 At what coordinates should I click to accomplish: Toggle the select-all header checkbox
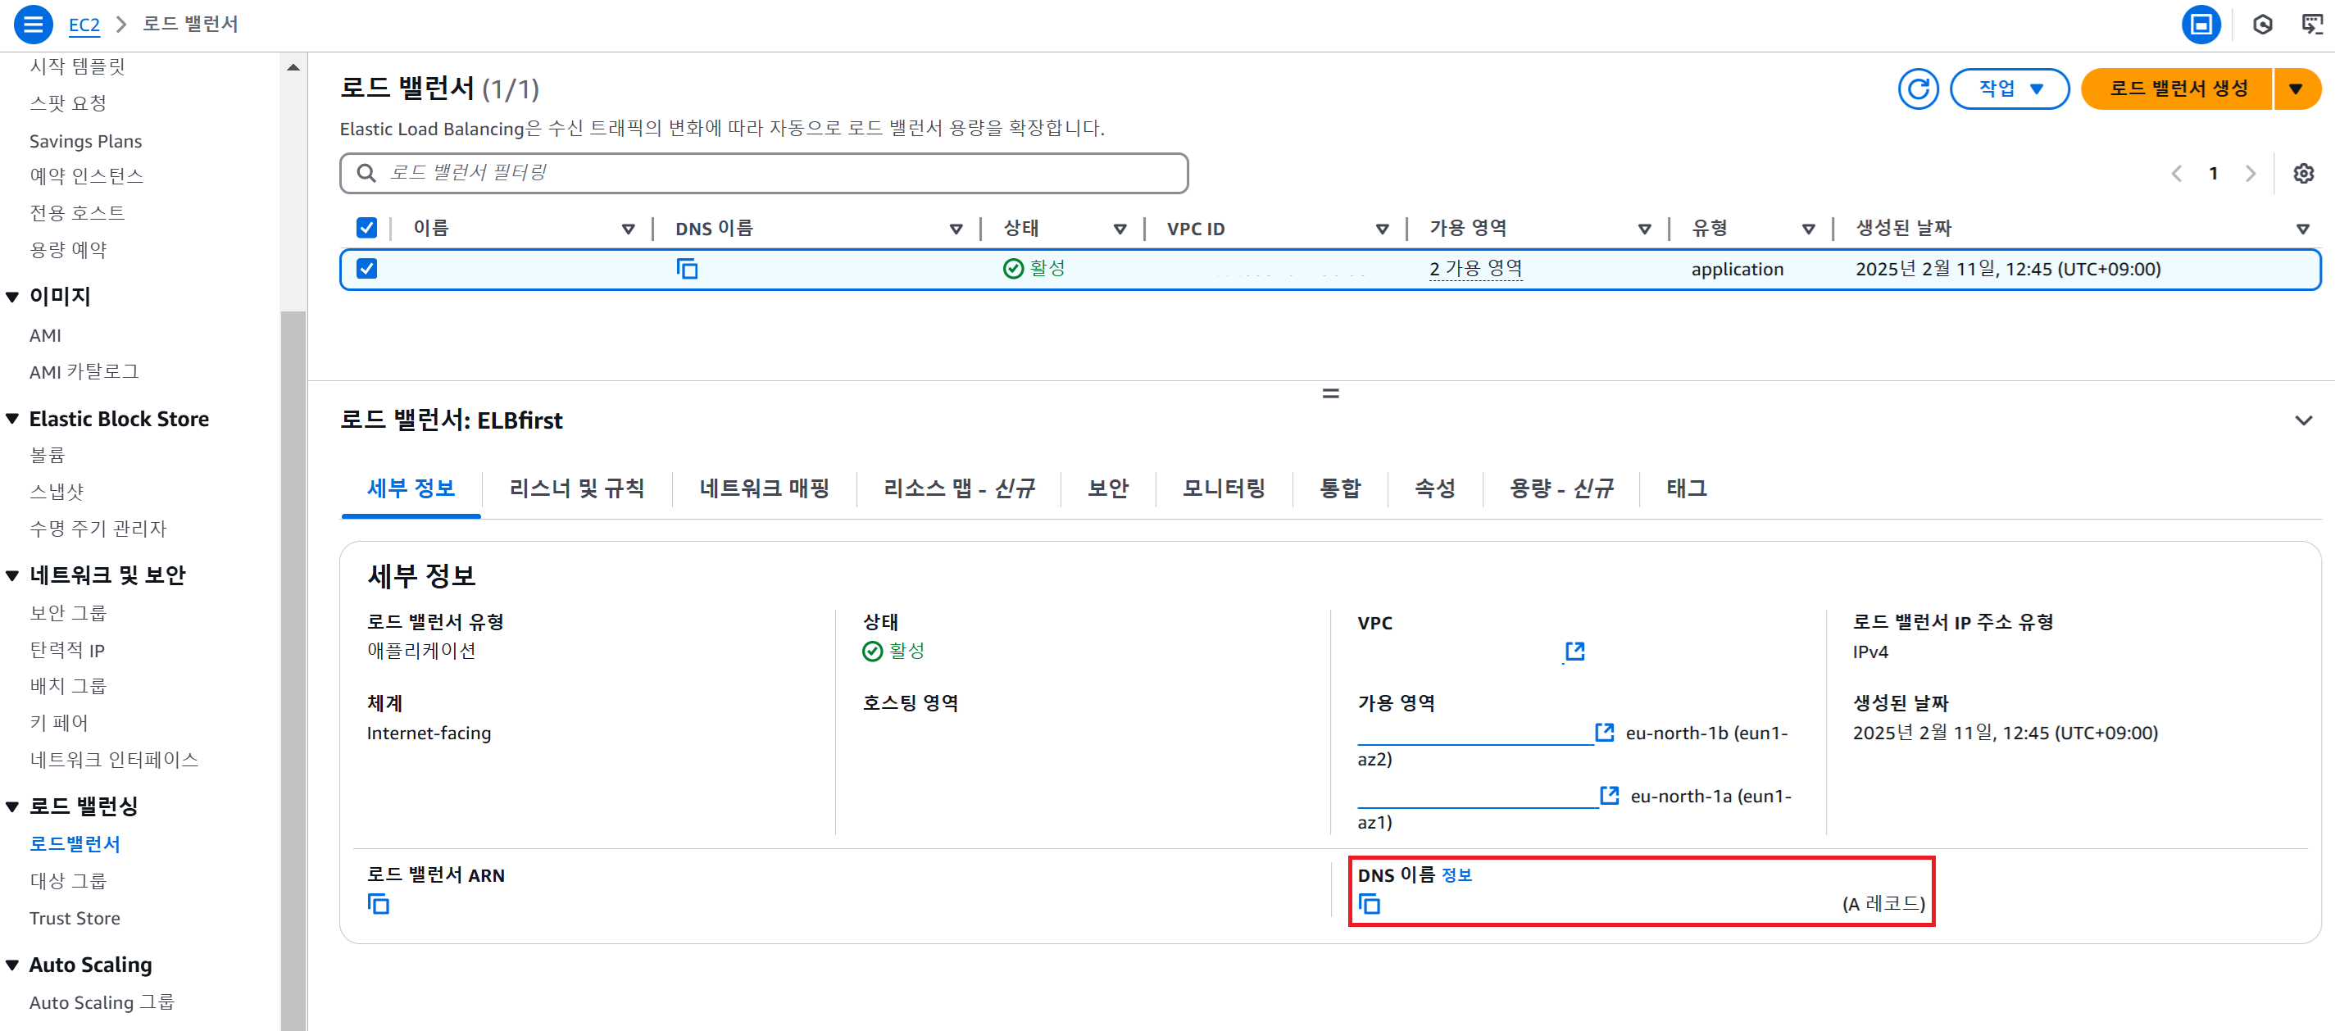tap(366, 228)
